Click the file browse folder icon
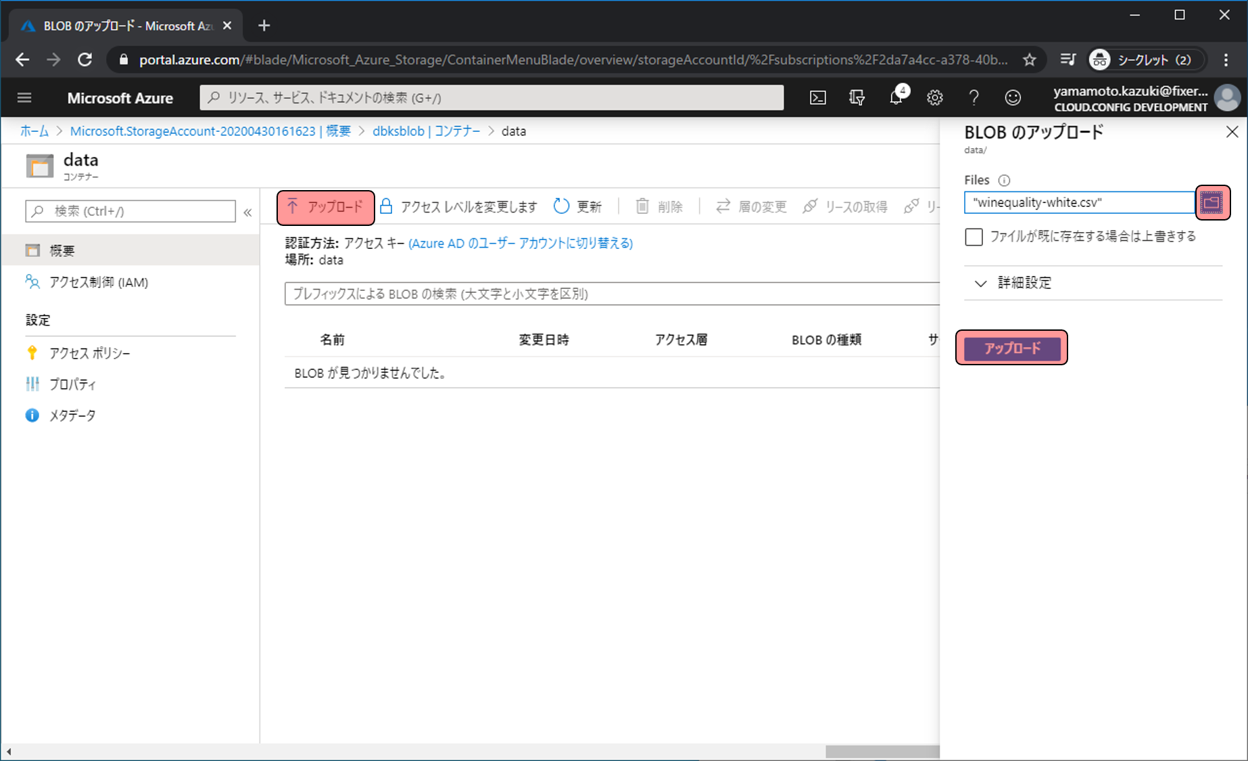This screenshot has width=1248, height=761. click(x=1211, y=202)
